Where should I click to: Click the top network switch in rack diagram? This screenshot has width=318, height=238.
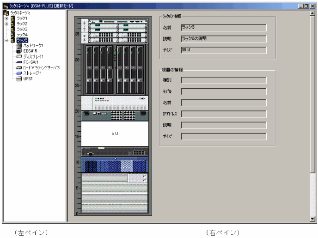(x=115, y=22)
